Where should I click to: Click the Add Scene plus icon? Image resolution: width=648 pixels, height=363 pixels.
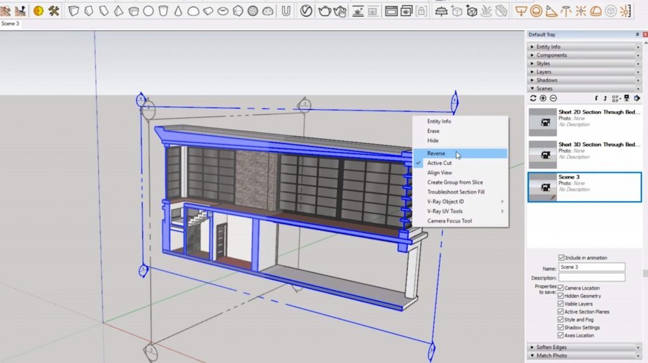tap(543, 98)
